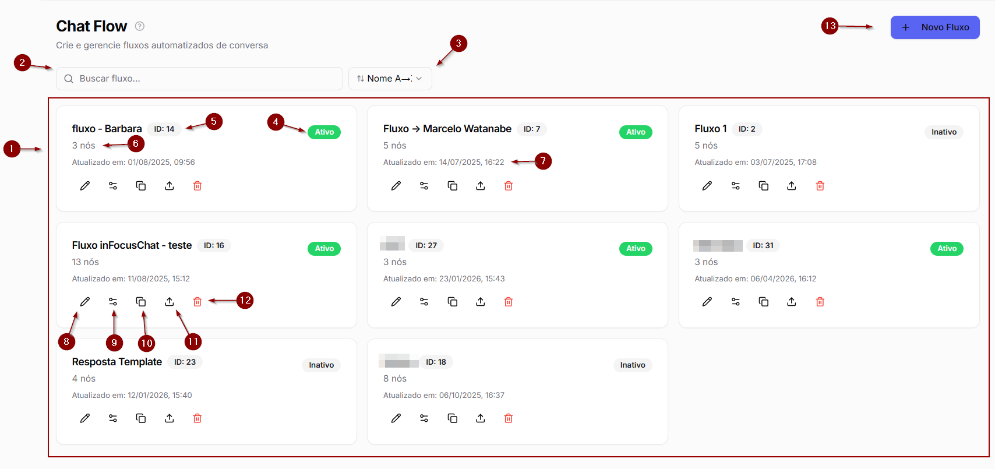Click the Buscar fluxo search field
This screenshot has height=469, width=995.
pos(199,79)
